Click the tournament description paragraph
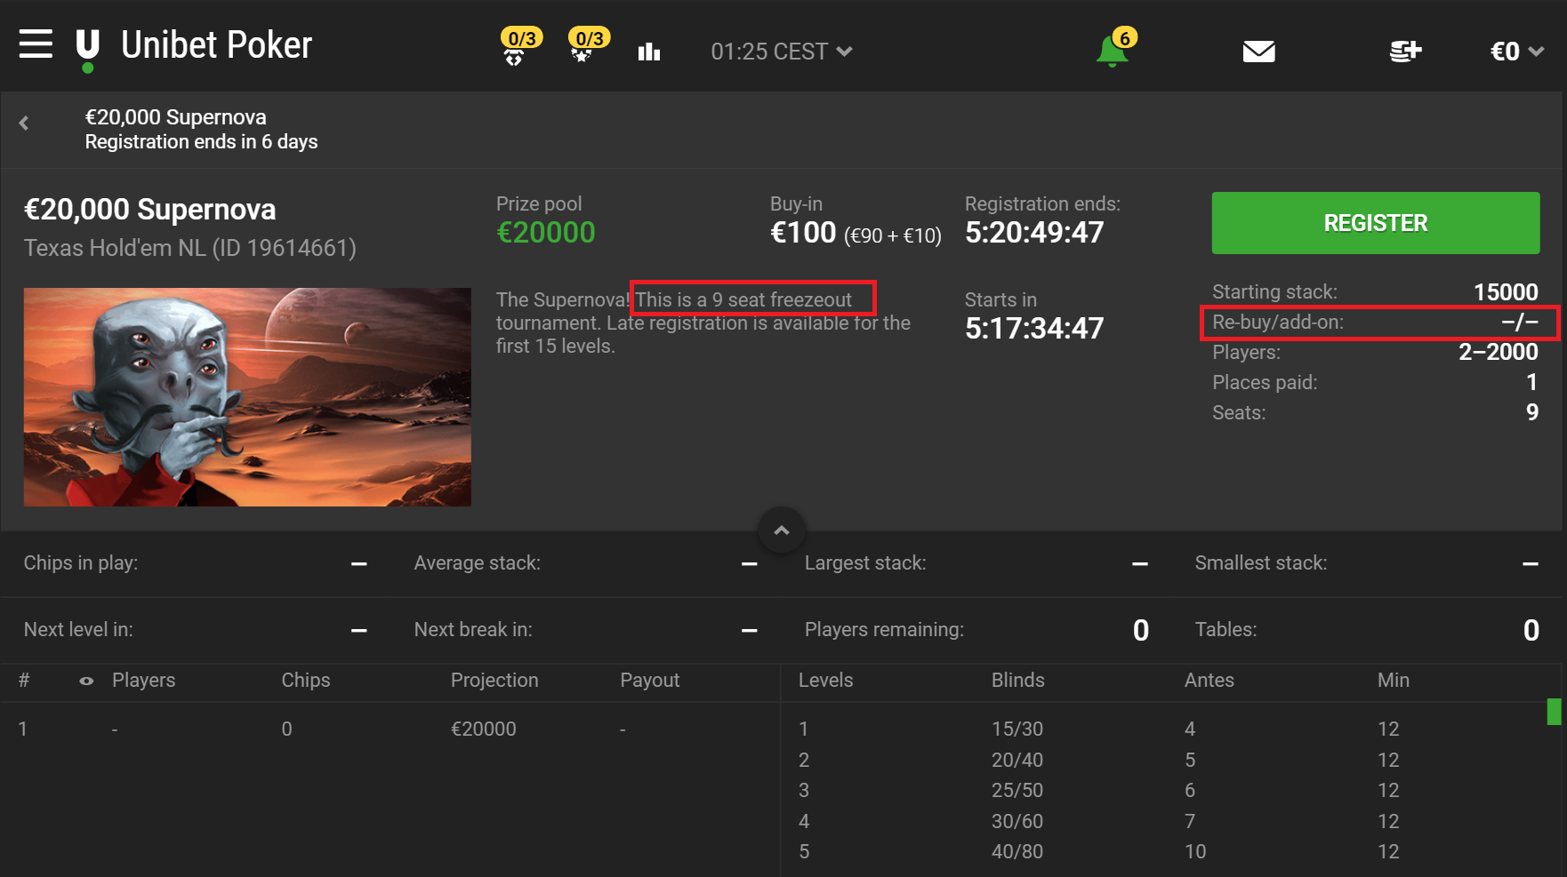Image resolution: width=1567 pixels, height=877 pixels. coord(703,323)
